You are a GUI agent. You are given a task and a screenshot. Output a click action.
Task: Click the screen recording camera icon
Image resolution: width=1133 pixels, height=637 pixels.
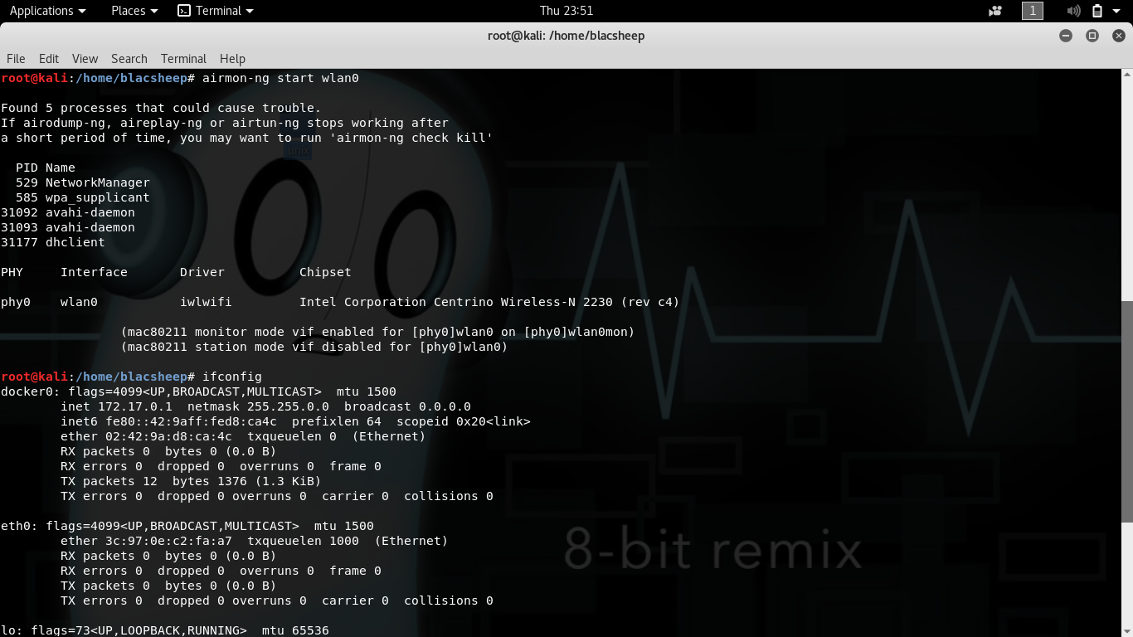click(995, 11)
